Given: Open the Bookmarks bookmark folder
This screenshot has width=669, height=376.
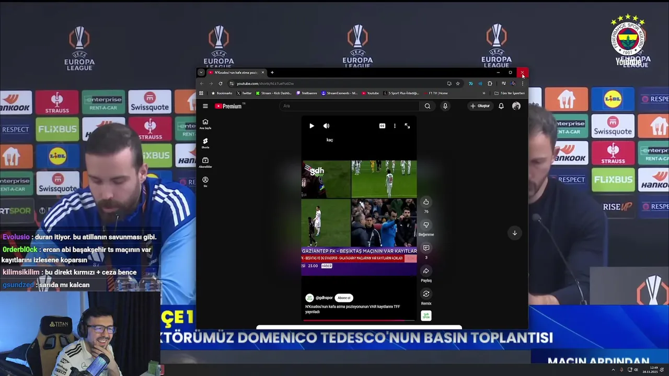Looking at the screenshot, I should [222, 93].
